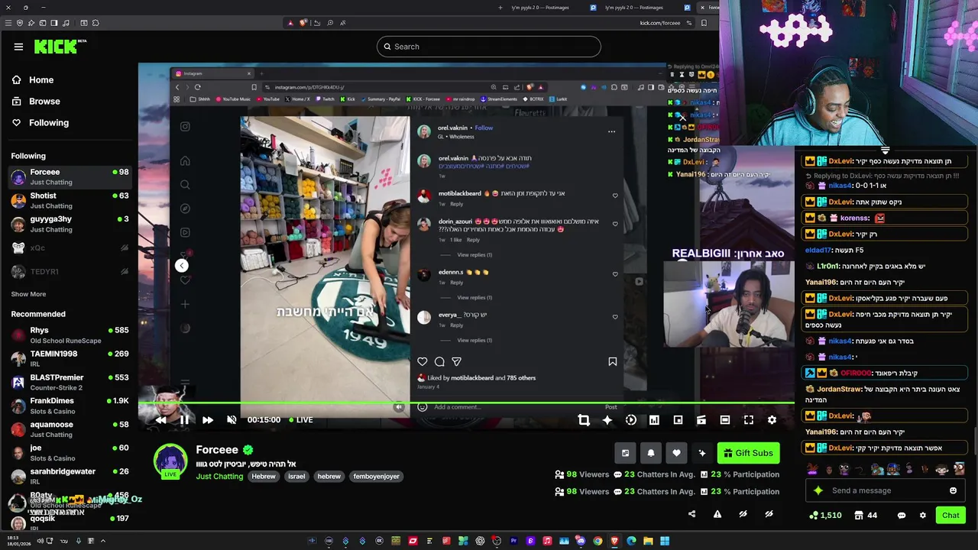Unmute the stream player volume
This screenshot has width=978, height=550.
click(232, 420)
